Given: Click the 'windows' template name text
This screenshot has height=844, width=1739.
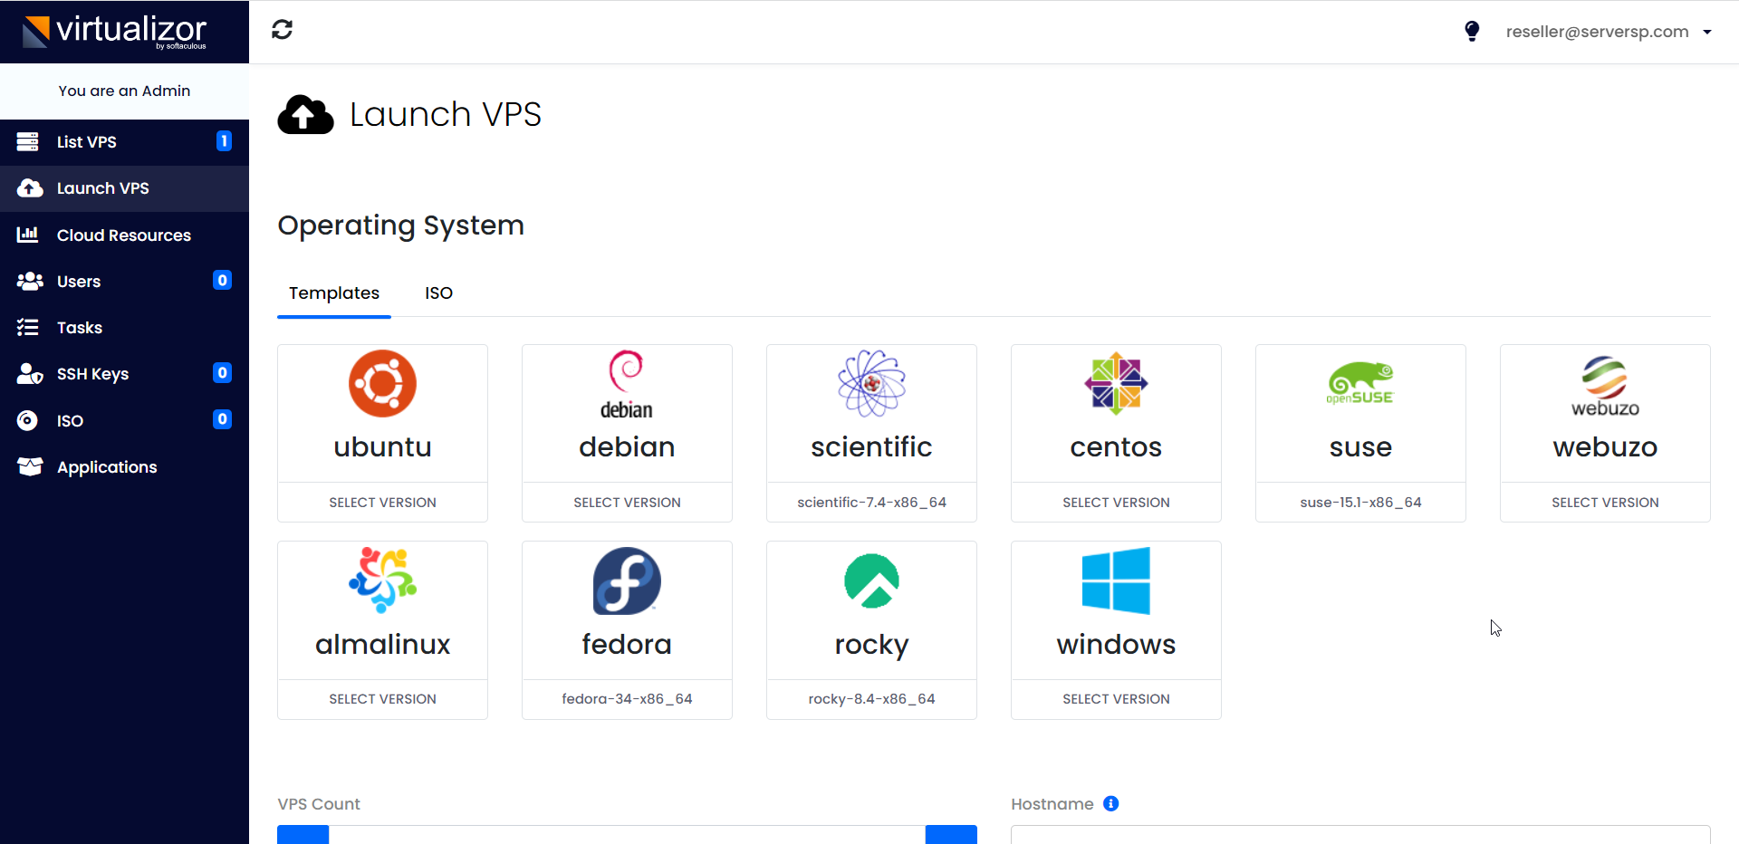Looking at the screenshot, I should pyautogui.click(x=1116, y=645).
